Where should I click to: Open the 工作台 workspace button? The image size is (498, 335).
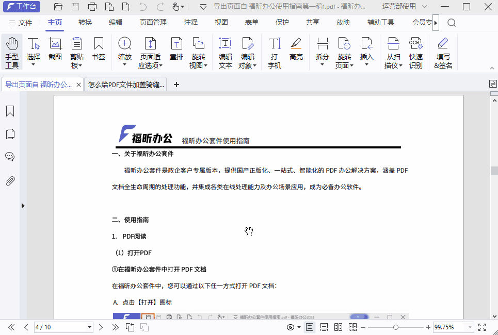(22, 7)
